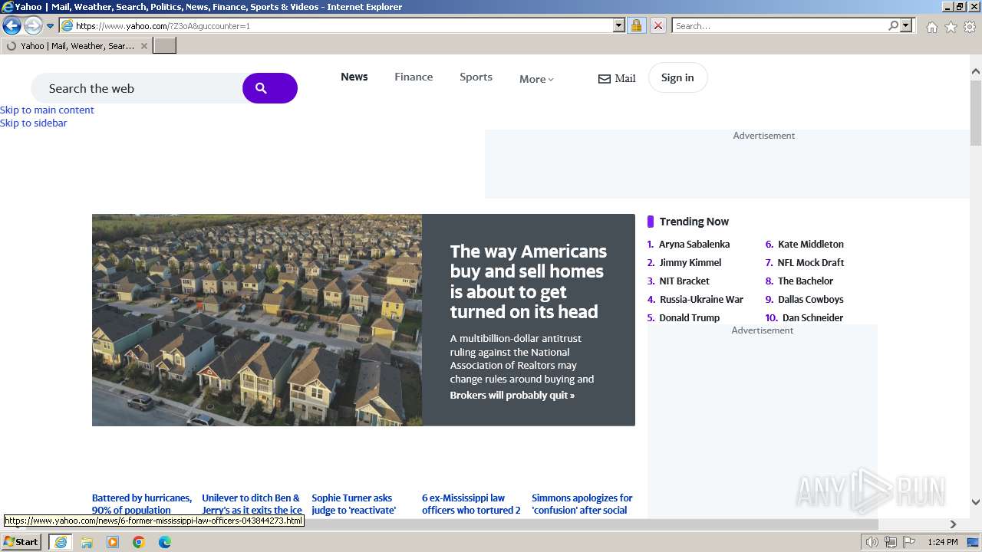Open the Windows Start menu

coord(21,541)
